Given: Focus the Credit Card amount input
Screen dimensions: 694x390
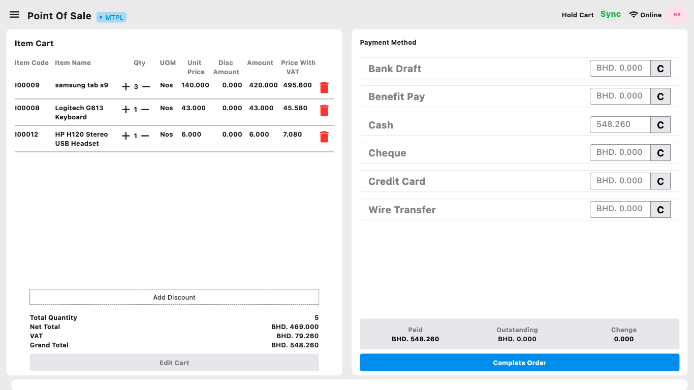Looking at the screenshot, I should tap(620, 181).
